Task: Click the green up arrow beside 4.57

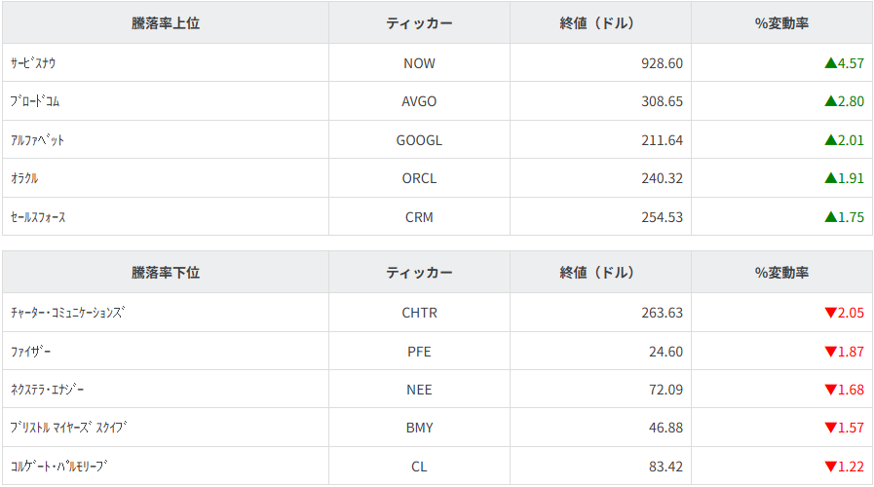Action: [x=830, y=63]
